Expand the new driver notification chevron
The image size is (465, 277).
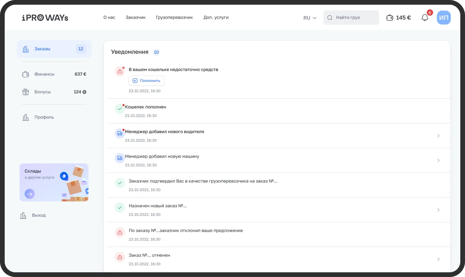(x=438, y=136)
